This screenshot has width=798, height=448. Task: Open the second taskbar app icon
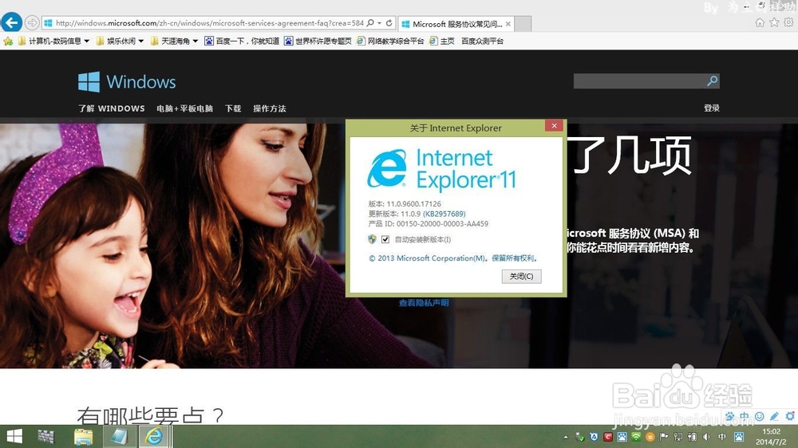(45, 436)
